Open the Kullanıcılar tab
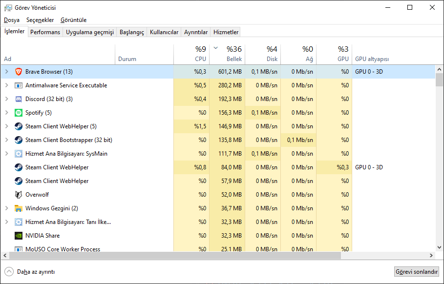 [x=164, y=32]
